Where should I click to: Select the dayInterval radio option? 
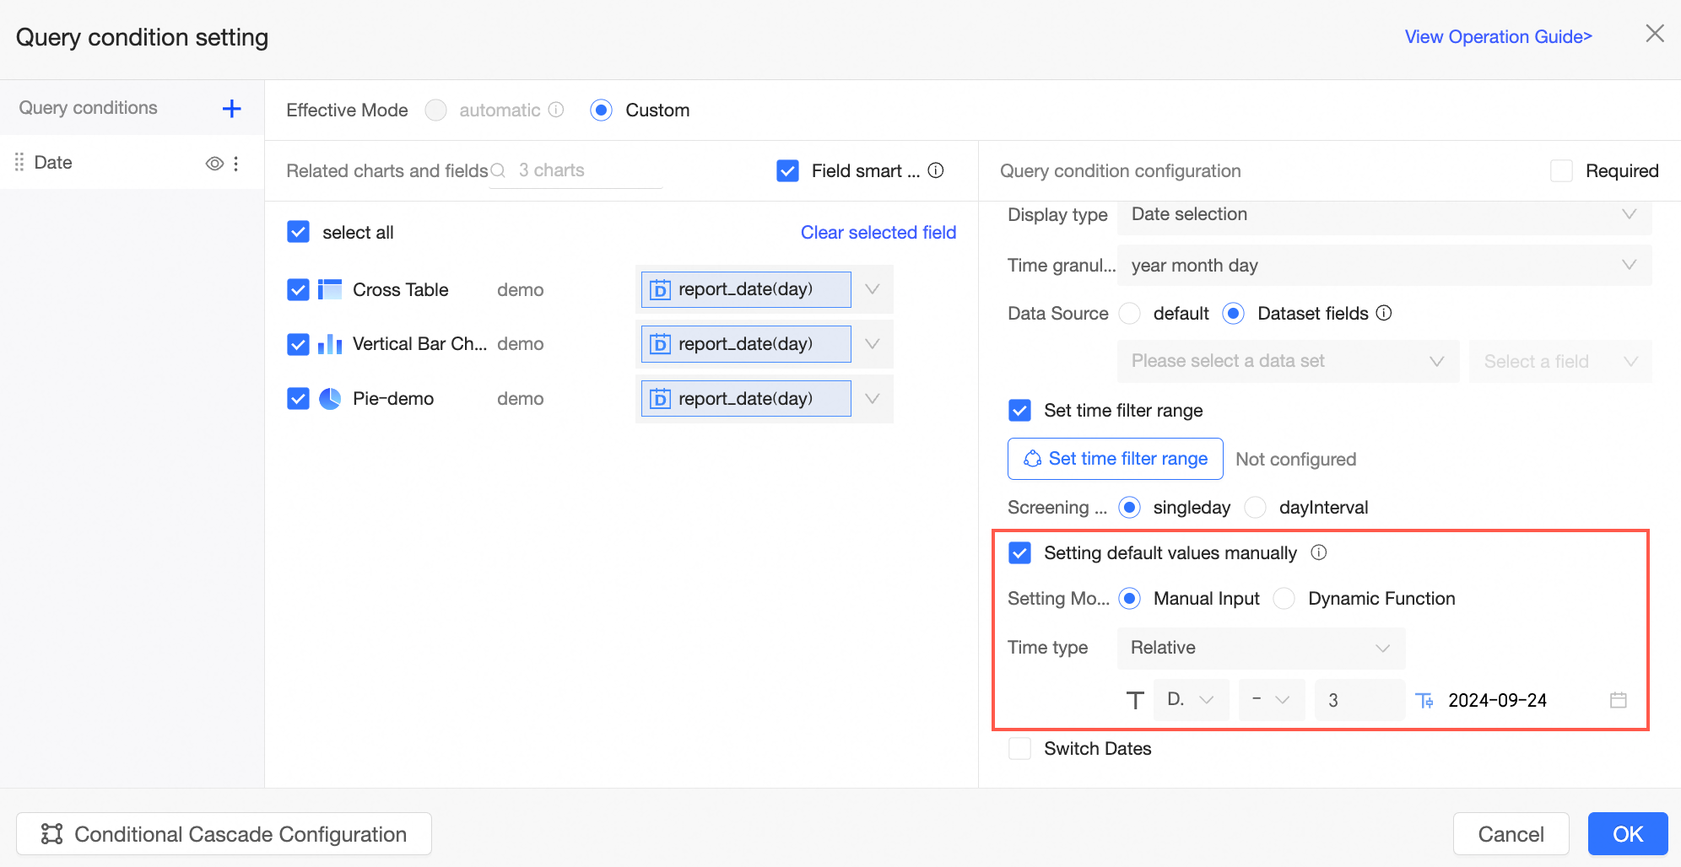1255,507
